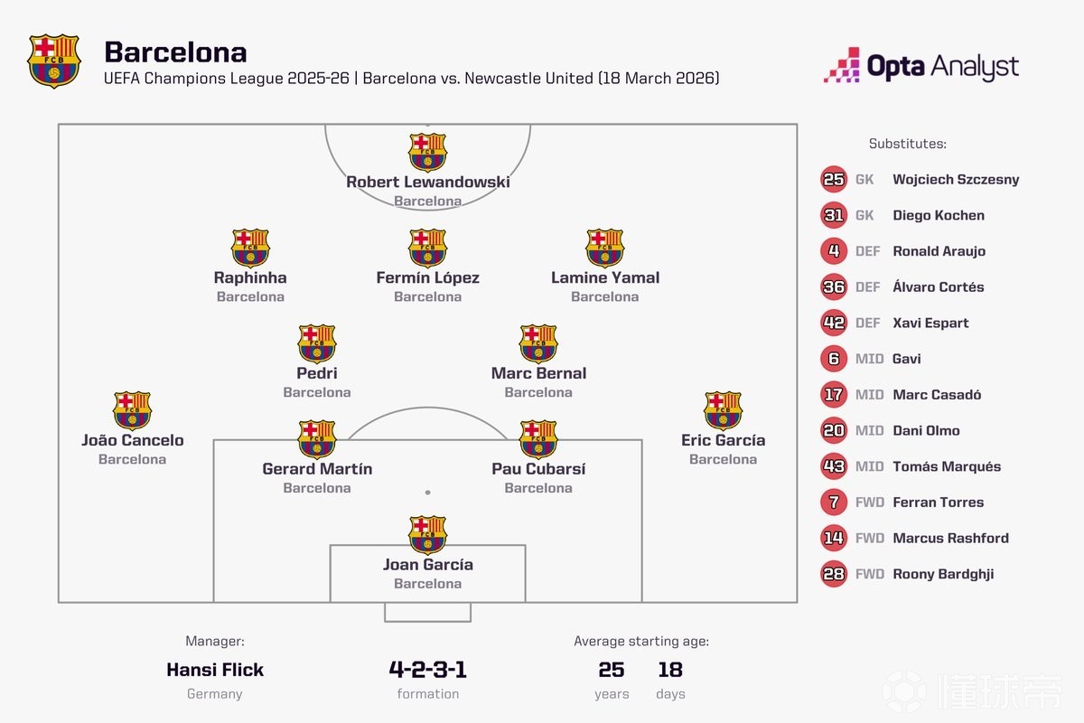Click the crest above Pedri
This screenshot has width=1084, height=723.
pos(317,343)
